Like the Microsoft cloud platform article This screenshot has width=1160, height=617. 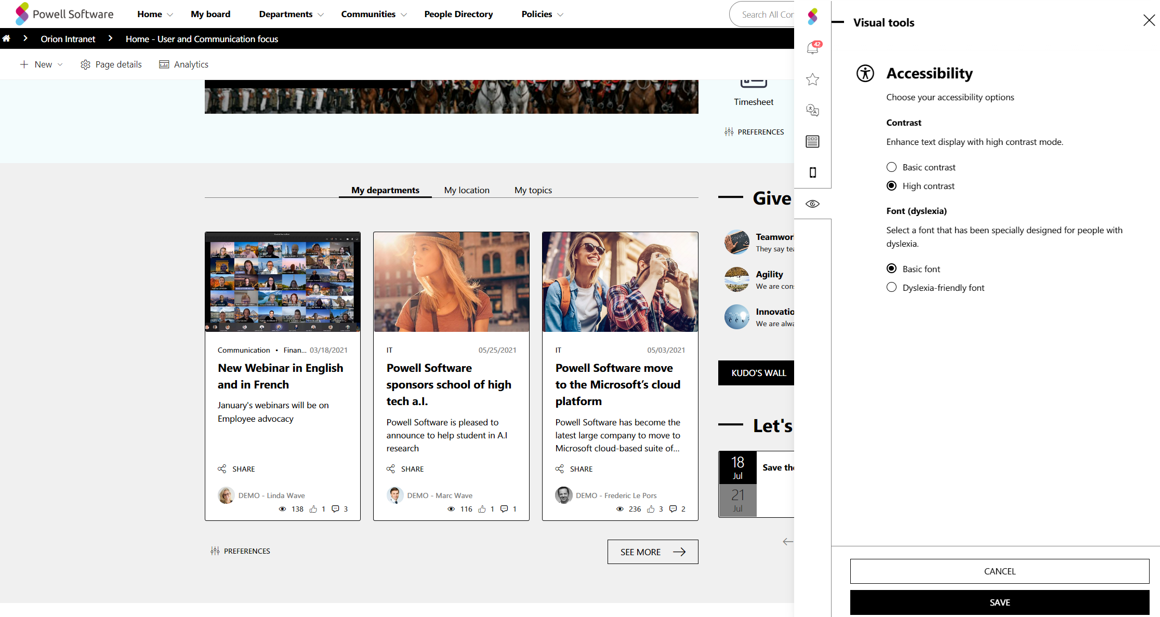(651, 509)
